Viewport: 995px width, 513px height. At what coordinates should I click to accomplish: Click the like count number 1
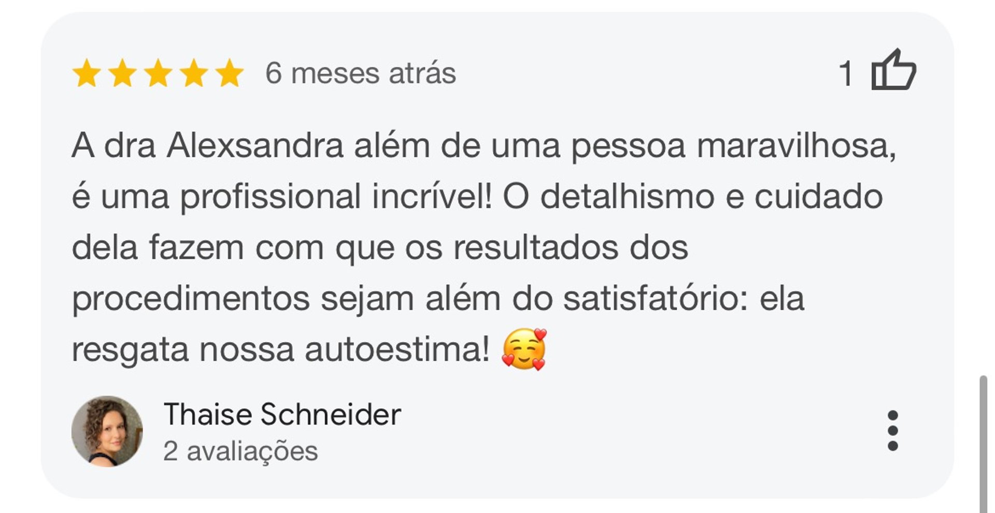tap(846, 74)
